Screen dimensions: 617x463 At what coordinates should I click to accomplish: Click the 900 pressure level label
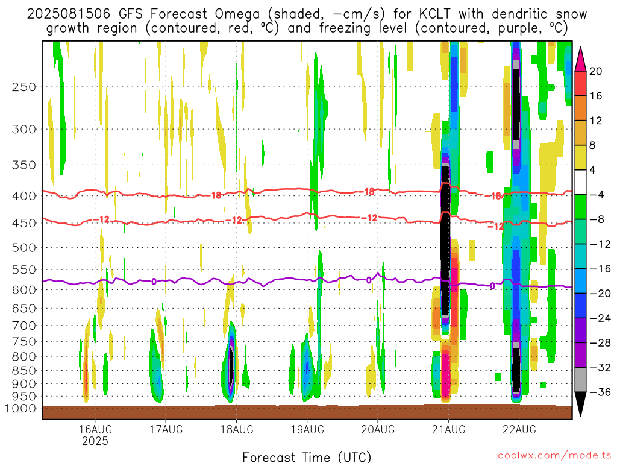coord(24,384)
